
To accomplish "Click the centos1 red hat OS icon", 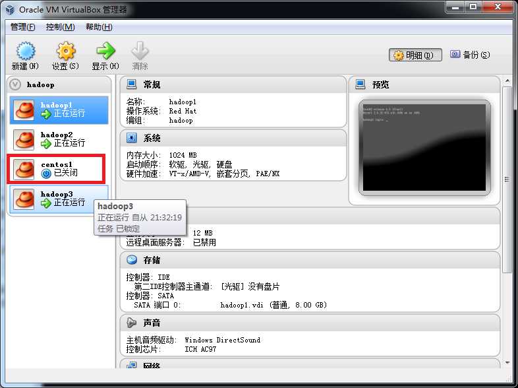I will click(24, 169).
